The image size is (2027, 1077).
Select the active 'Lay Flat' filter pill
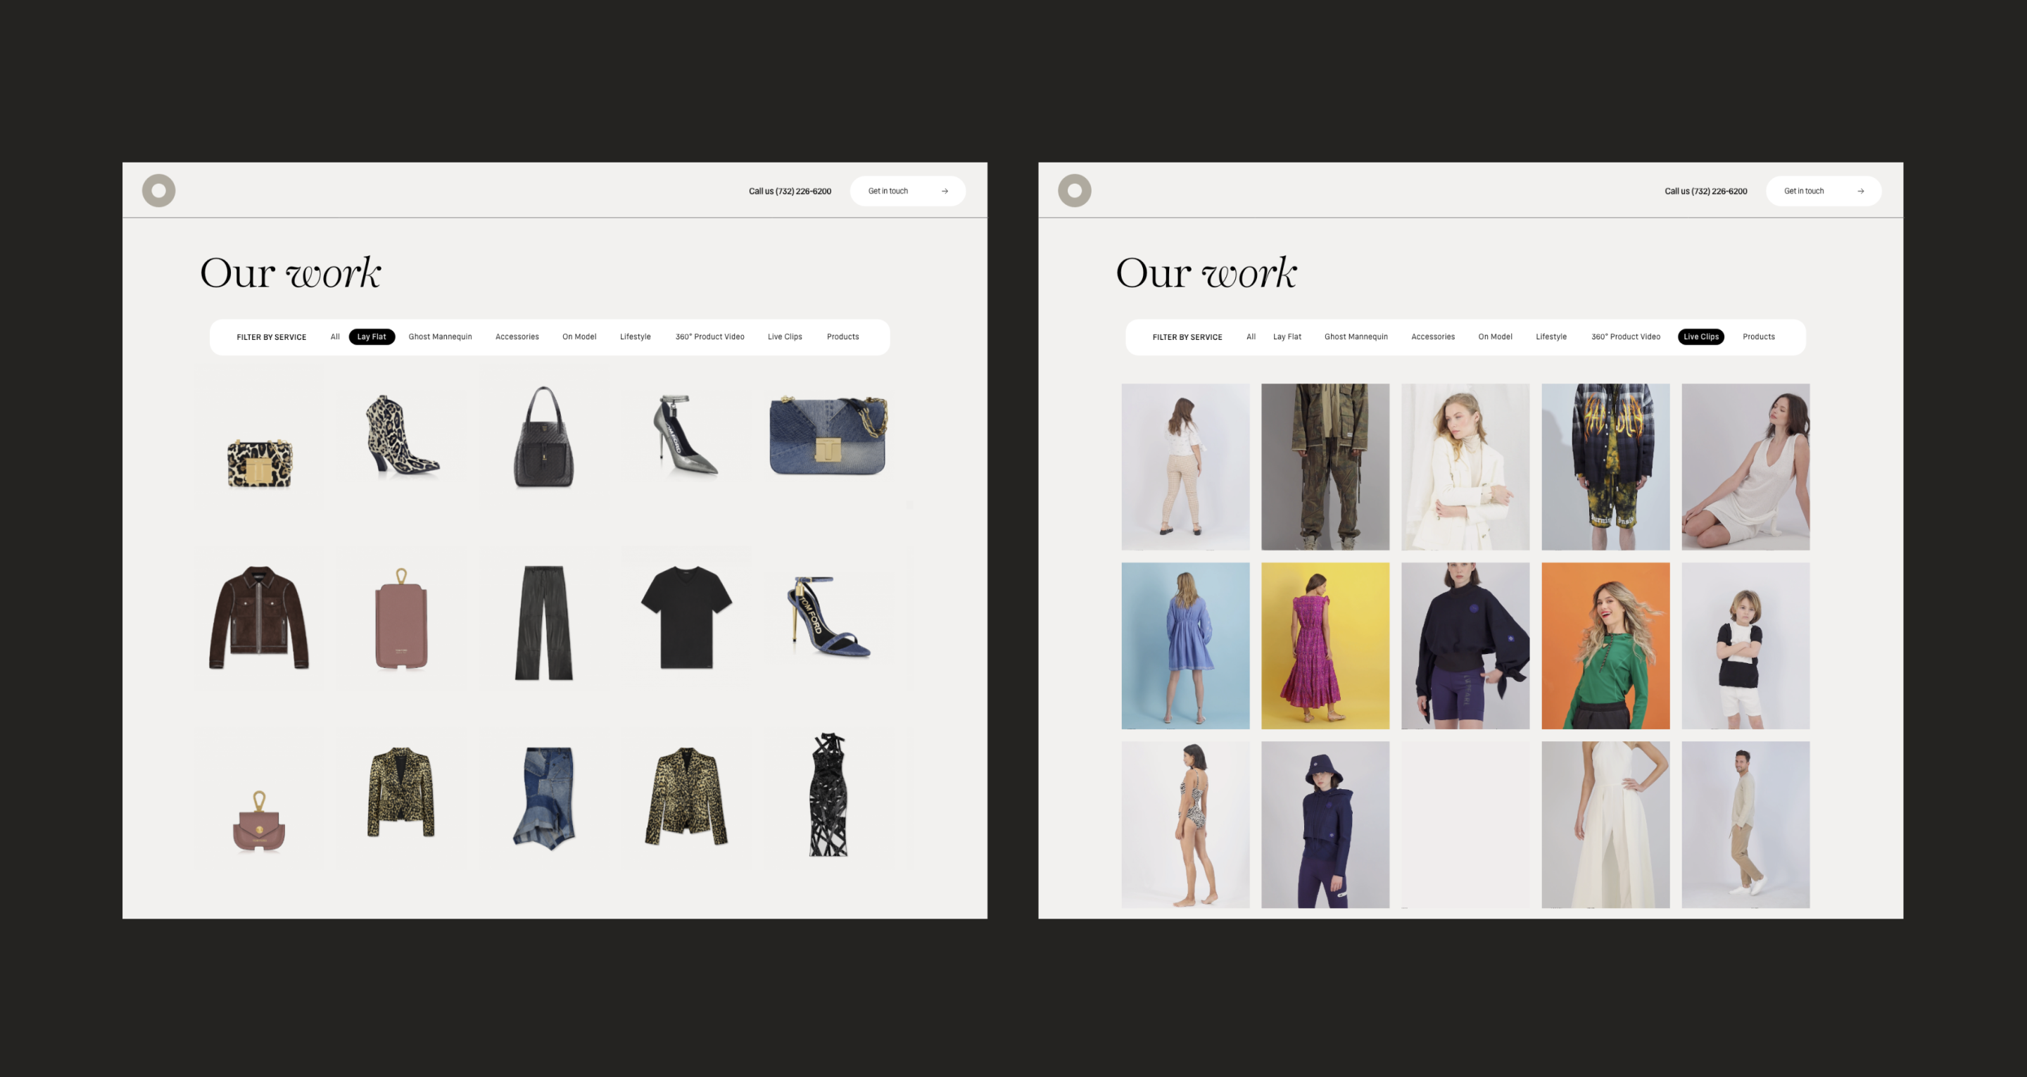tap(372, 337)
